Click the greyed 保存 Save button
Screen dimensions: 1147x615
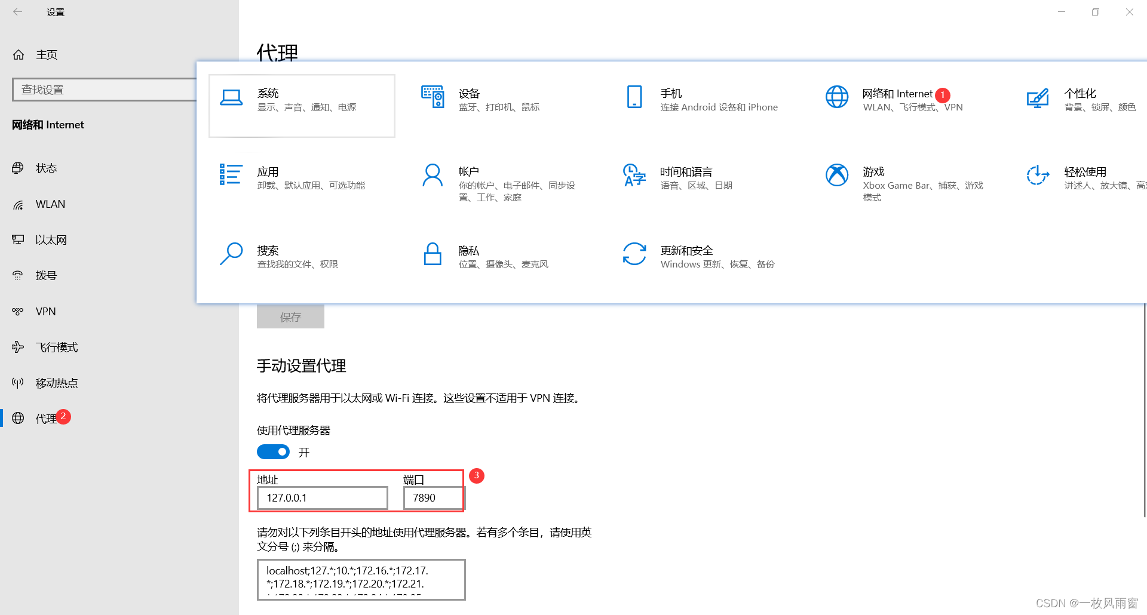[290, 317]
